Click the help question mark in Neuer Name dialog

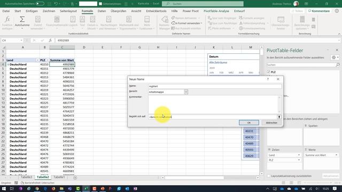268,79
